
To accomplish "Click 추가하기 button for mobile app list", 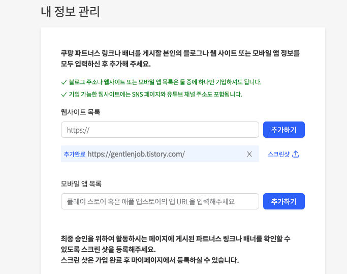I will (283, 201).
